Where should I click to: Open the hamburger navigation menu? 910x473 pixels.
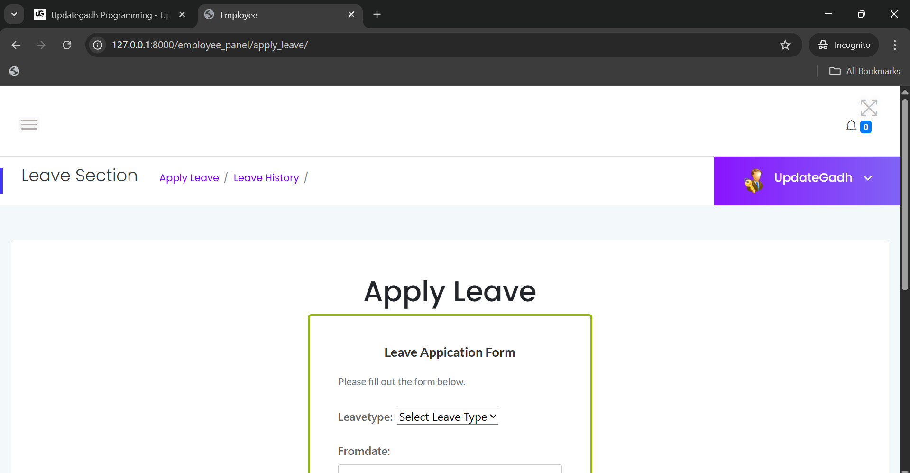click(x=28, y=124)
